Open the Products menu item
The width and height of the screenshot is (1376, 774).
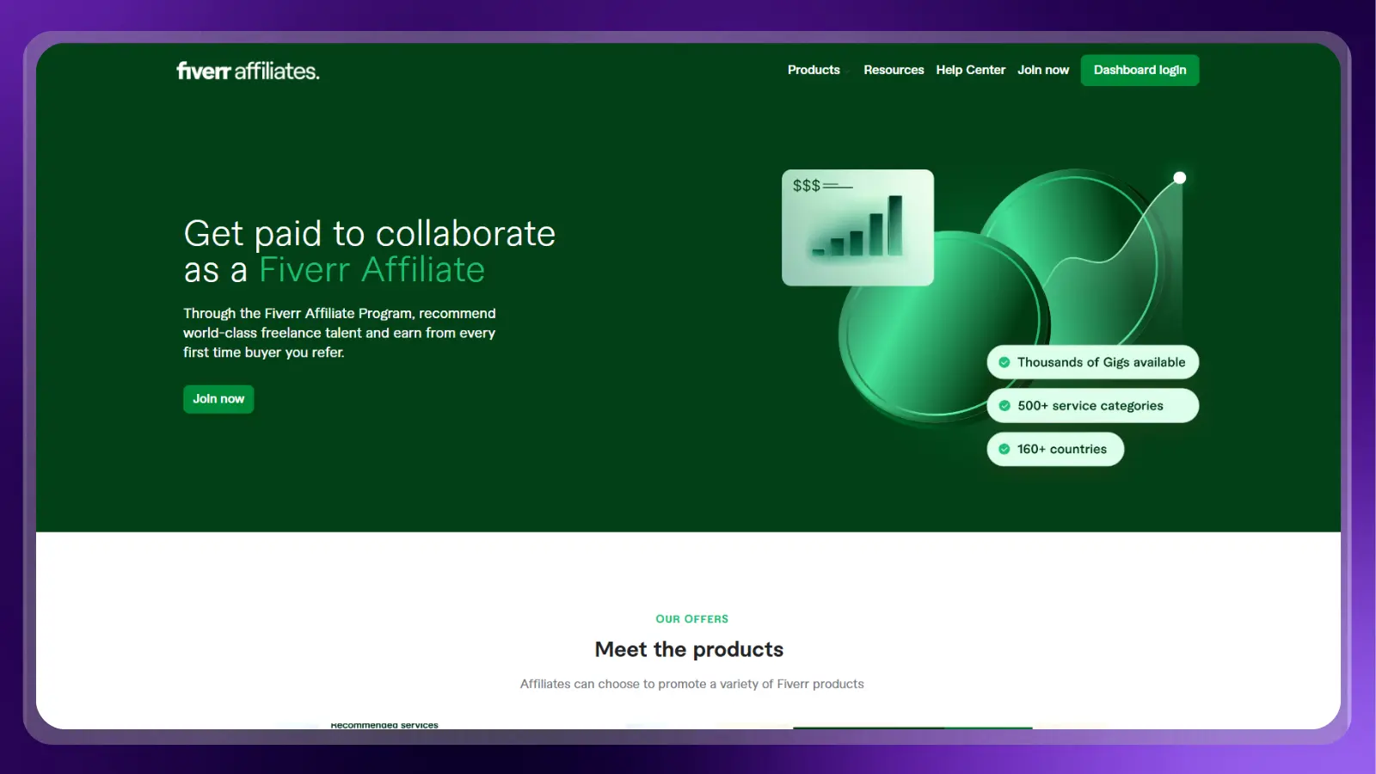814,70
